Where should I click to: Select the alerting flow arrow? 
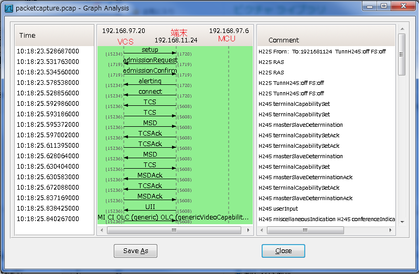(150, 84)
